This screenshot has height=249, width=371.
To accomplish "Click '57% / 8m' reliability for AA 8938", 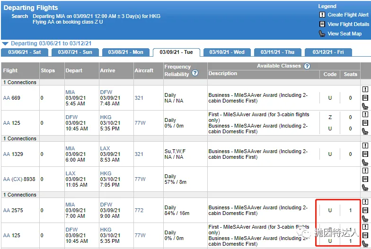I will (x=175, y=182).
